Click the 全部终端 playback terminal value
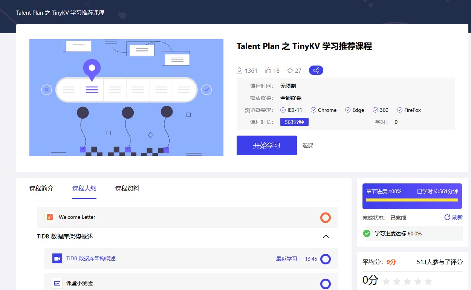This screenshot has width=471, height=290. [291, 98]
